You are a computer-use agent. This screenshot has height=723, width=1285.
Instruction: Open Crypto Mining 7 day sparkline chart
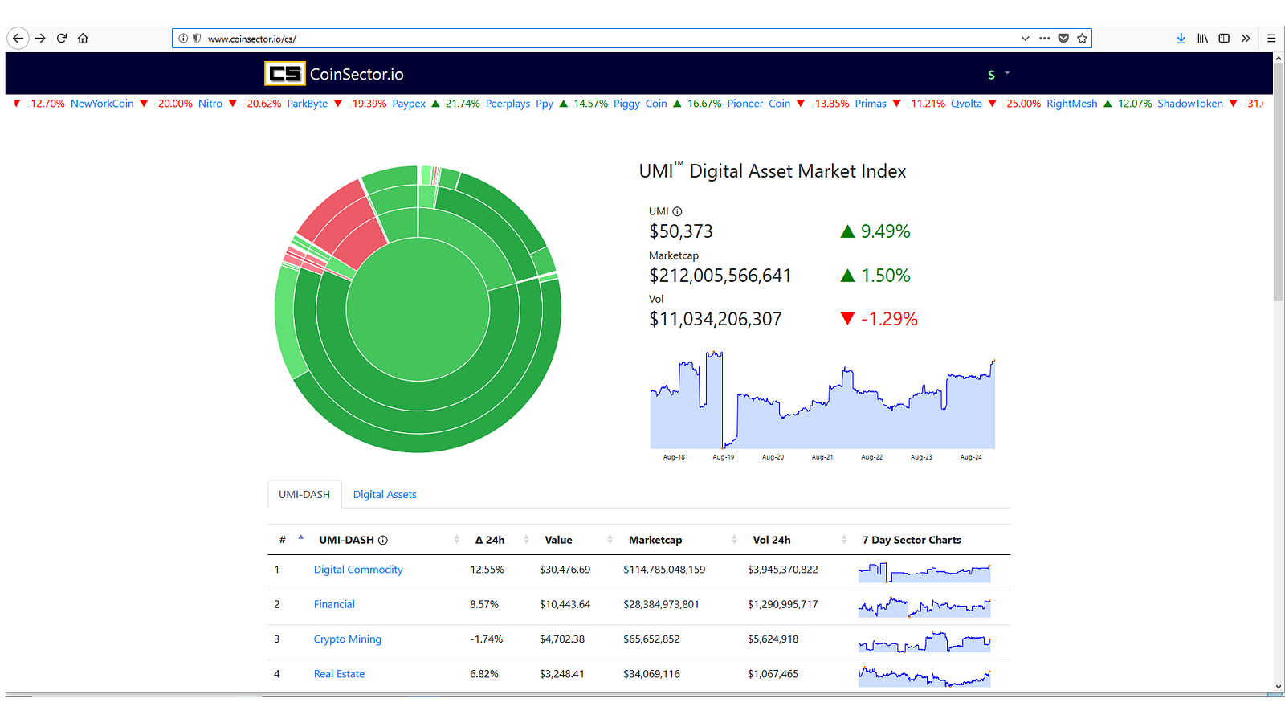tap(924, 641)
